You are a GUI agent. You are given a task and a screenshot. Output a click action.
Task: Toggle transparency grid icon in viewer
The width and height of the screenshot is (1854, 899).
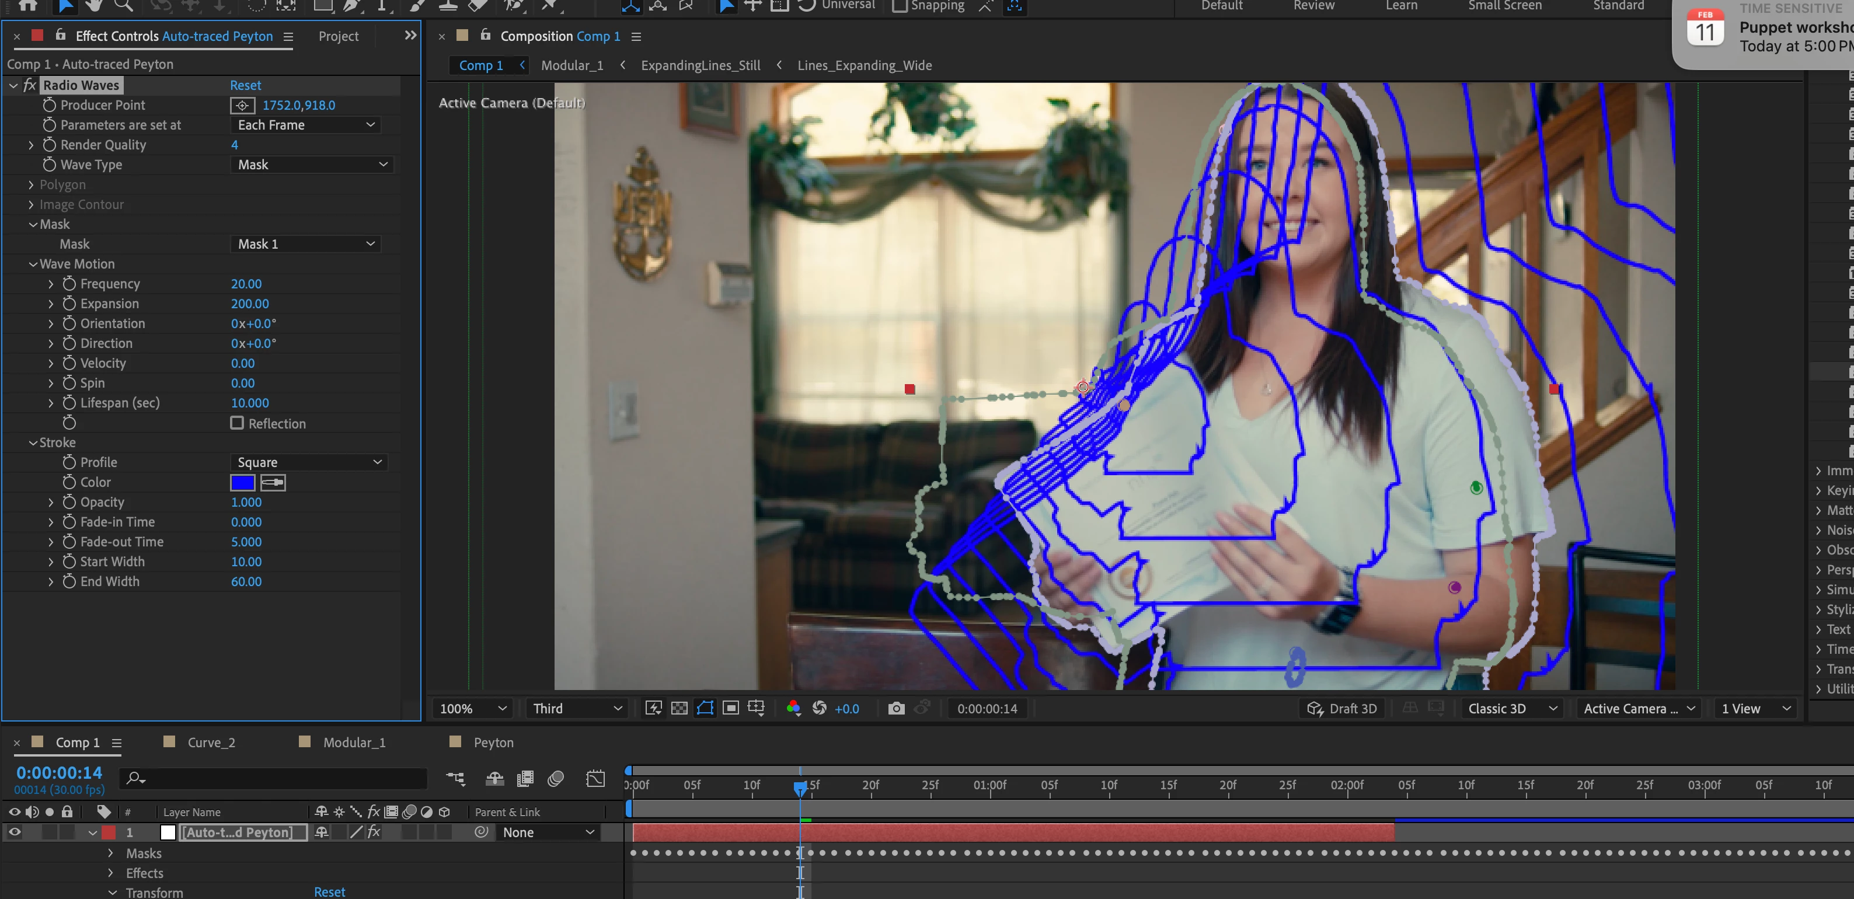coord(679,708)
